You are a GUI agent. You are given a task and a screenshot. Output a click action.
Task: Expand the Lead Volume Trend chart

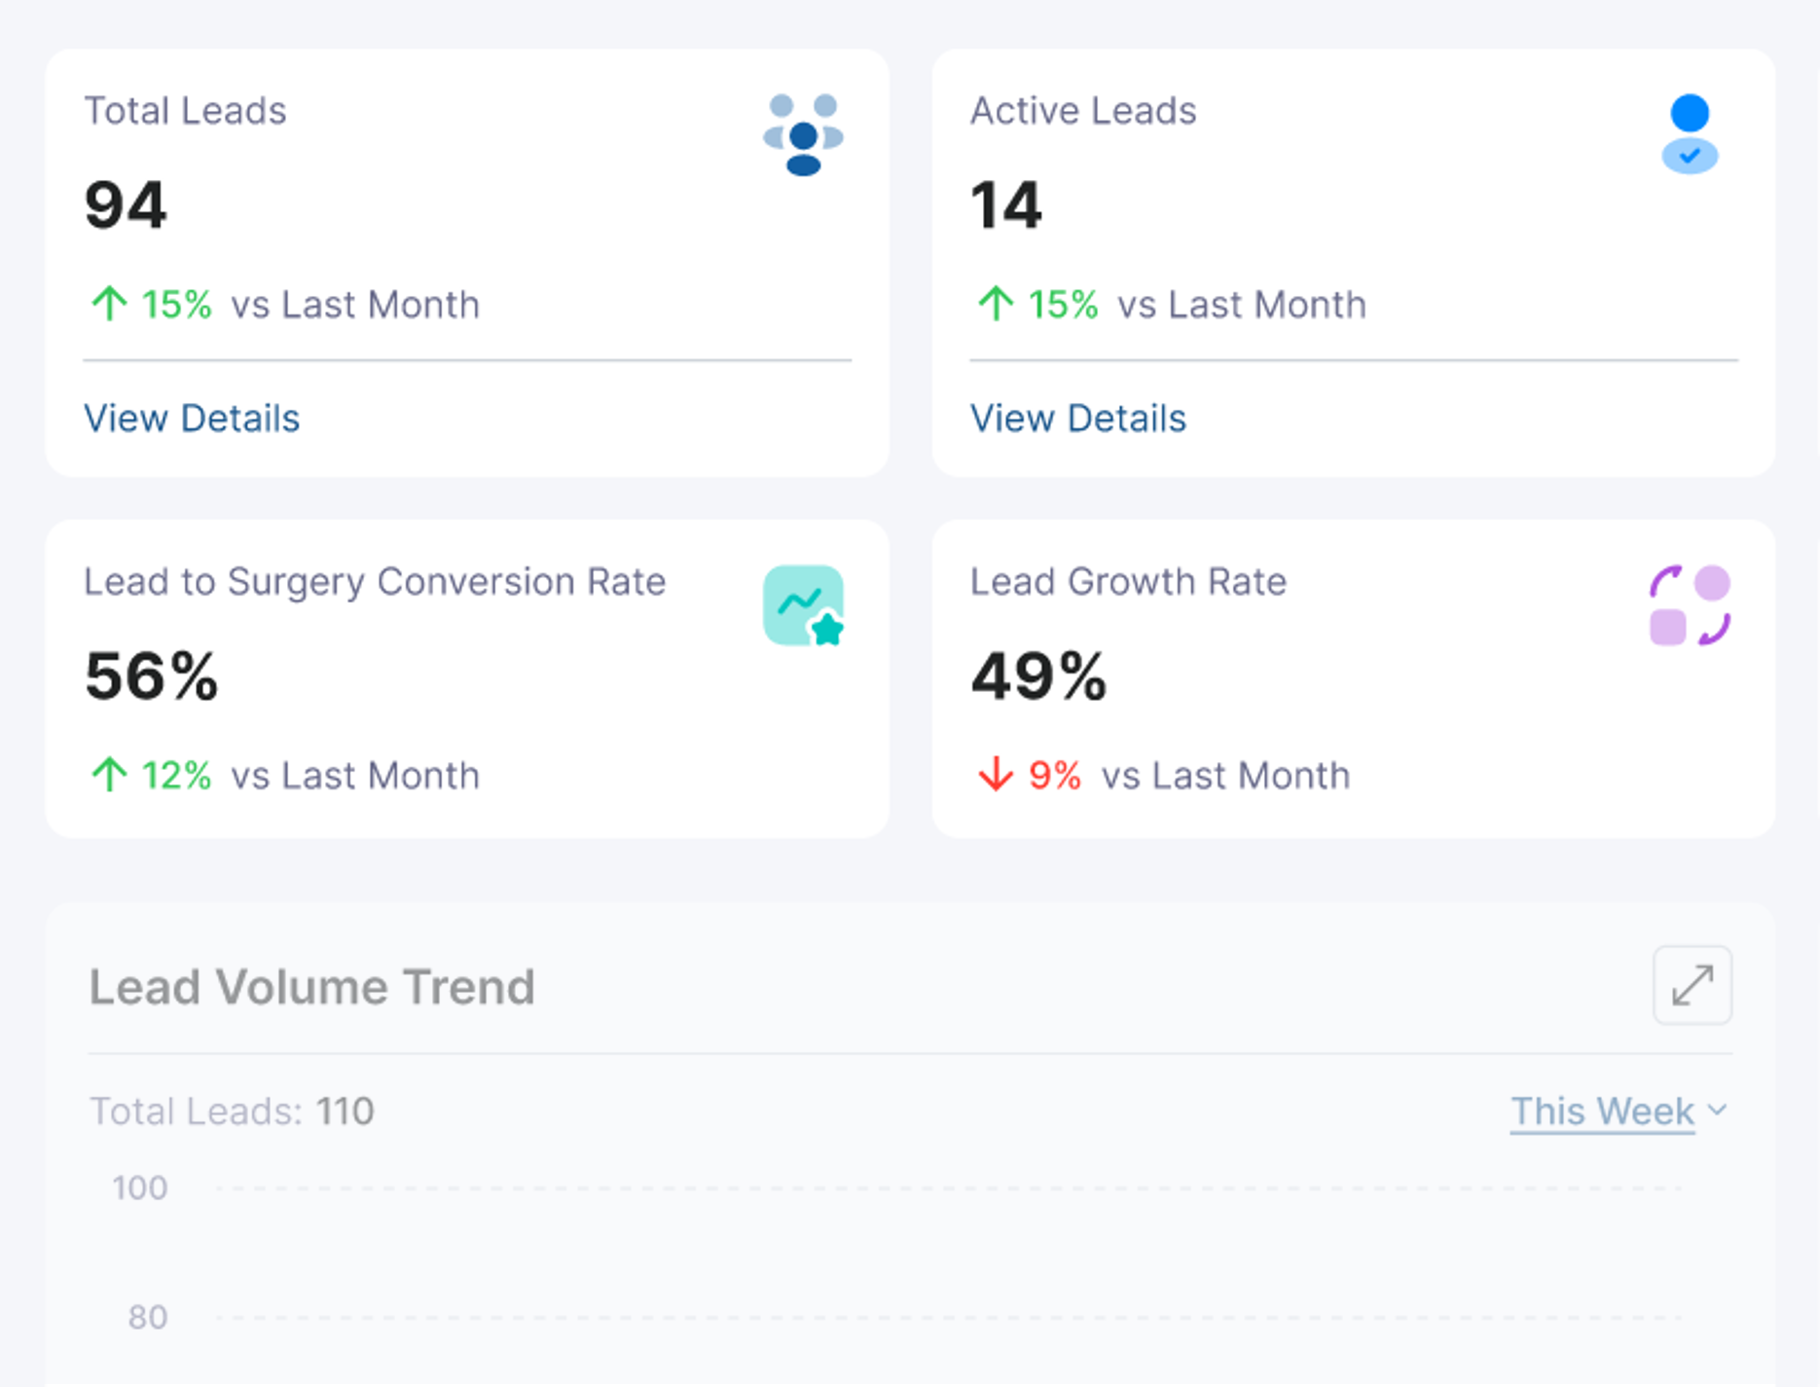(1693, 985)
